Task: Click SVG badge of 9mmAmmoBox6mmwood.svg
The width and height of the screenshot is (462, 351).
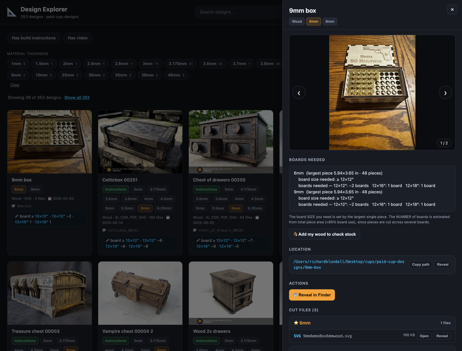Action: (297, 336)
